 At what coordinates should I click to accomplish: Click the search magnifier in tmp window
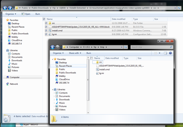click(171, 47)
